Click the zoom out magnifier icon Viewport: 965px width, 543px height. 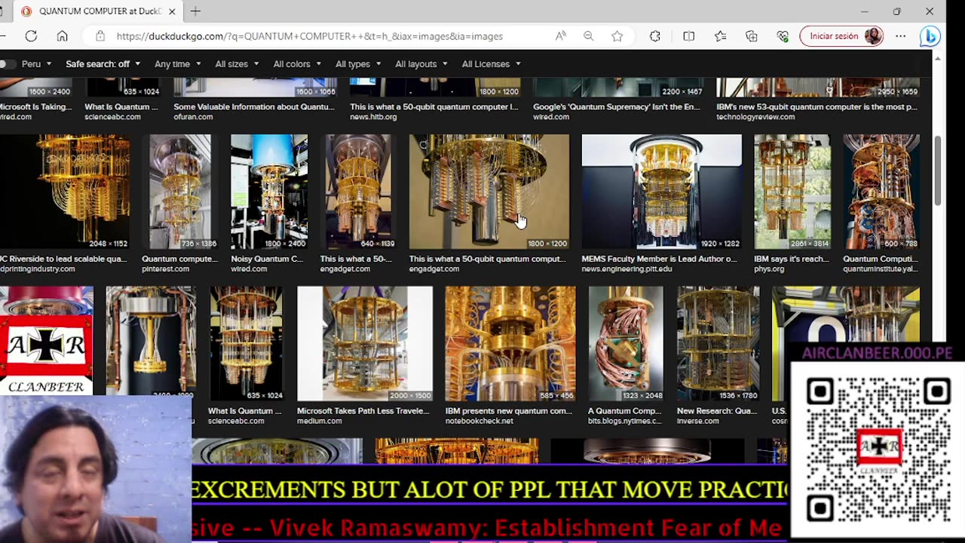pos(589,36)
